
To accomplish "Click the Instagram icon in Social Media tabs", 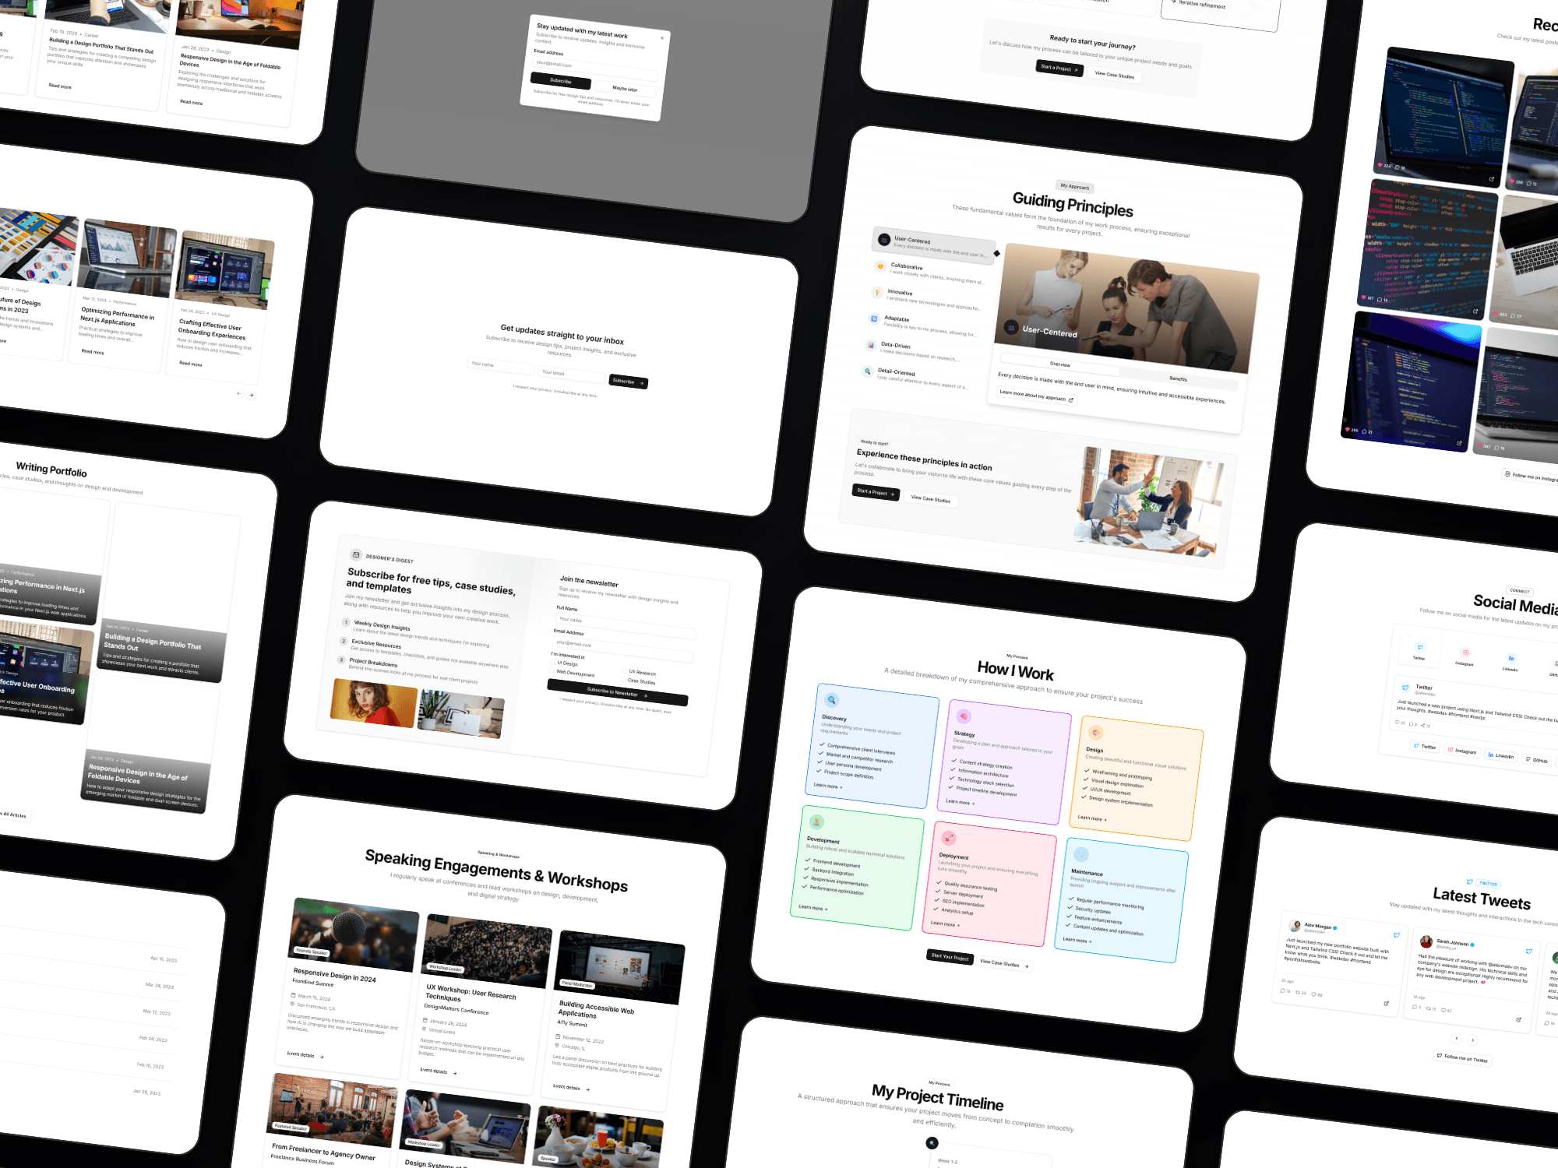I will coord(1465,653).
